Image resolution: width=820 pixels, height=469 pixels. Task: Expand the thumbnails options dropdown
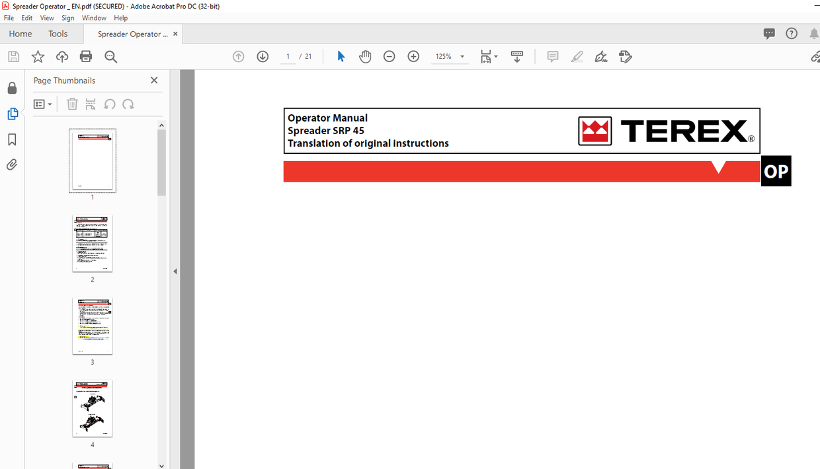pyautogui.click(x=42, y=104)
